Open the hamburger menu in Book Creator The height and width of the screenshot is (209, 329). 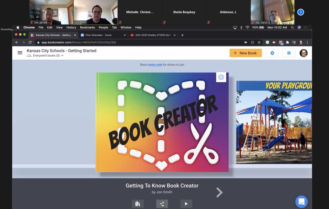[x=20, y=53]
